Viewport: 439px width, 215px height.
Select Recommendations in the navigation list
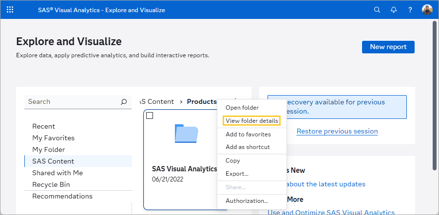click(x=78, y=197)
